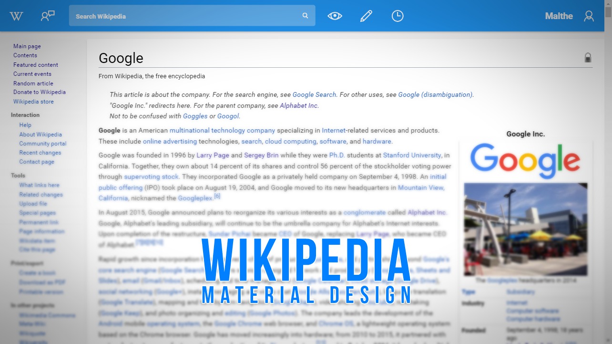The height and width of the screenshot is (344, 612).
Task: Collapse the Interaction sidebar section
Action: coord(25,115)
